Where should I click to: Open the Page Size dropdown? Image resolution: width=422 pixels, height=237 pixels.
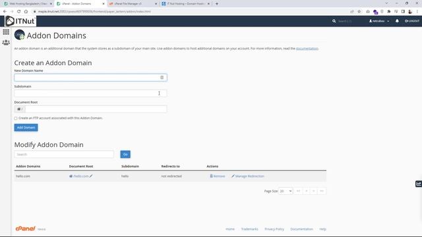coord(286,191)
